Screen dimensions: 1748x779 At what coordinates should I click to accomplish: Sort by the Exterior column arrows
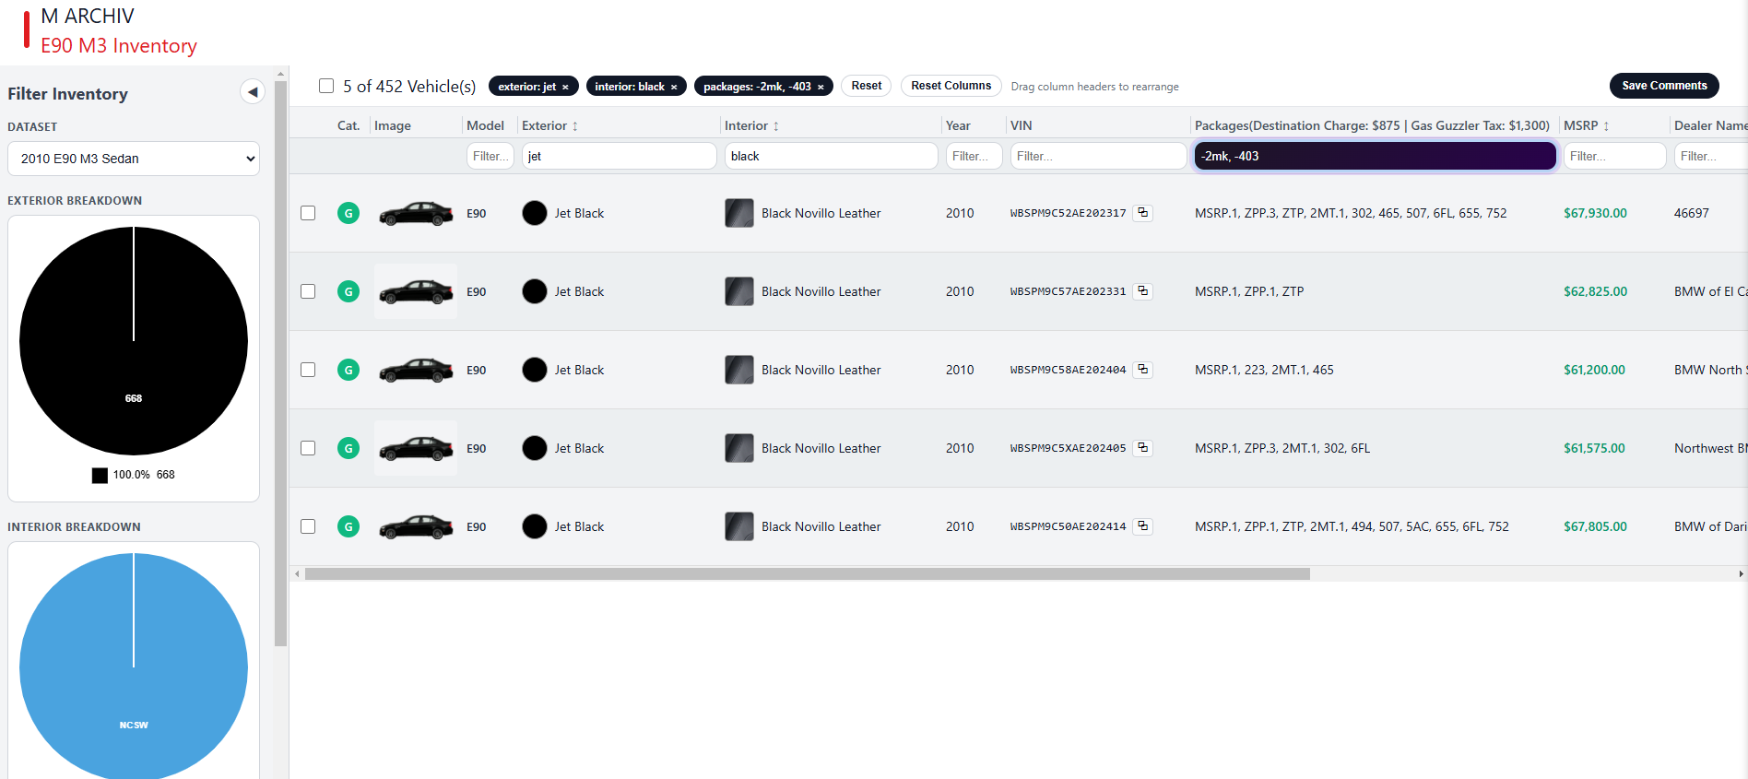[x=575, y=126]
